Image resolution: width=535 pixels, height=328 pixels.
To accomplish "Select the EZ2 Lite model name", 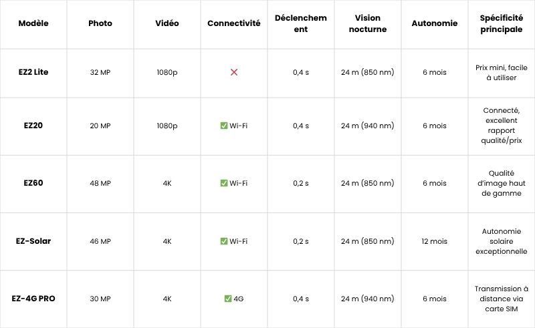I will [33, 72].
